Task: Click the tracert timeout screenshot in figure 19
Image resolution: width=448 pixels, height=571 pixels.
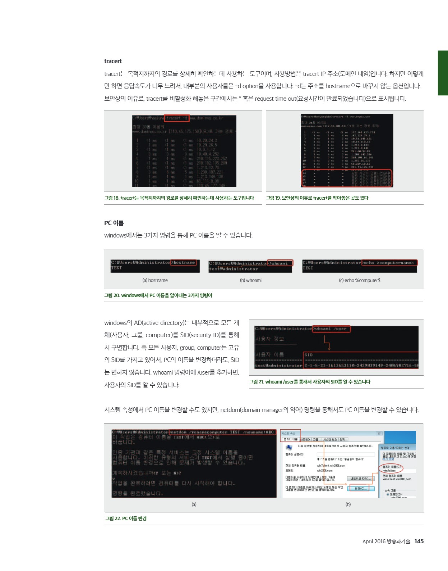Action: pyautogui.click(x=347, y=151)
